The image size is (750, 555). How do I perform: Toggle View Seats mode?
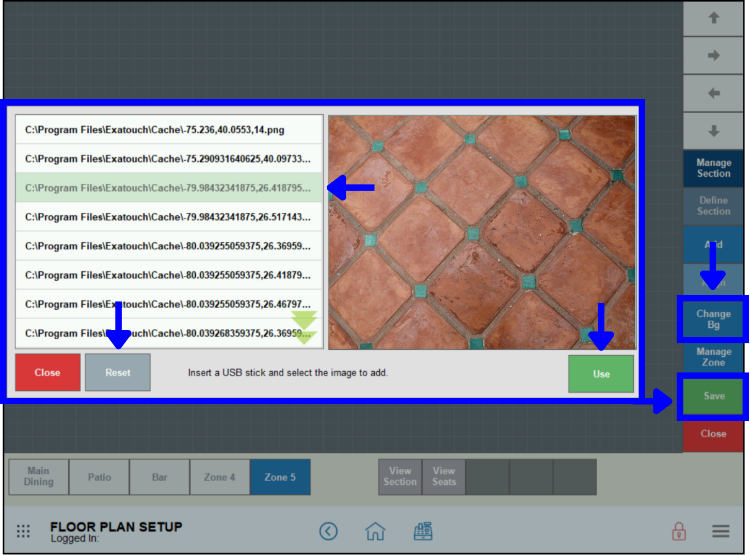point(443,477)
